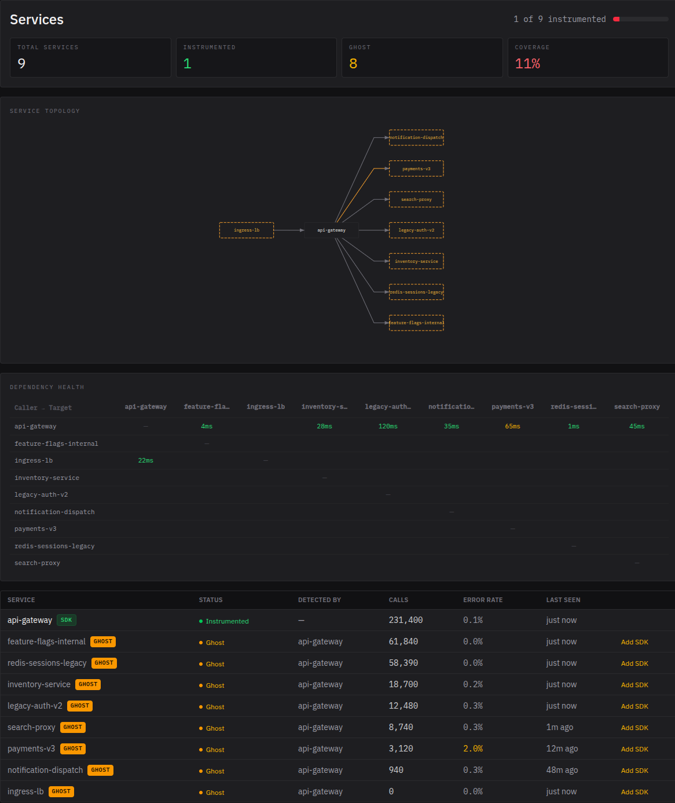
Task: Click the api-gateway node in topology
Action: [331, 230]
